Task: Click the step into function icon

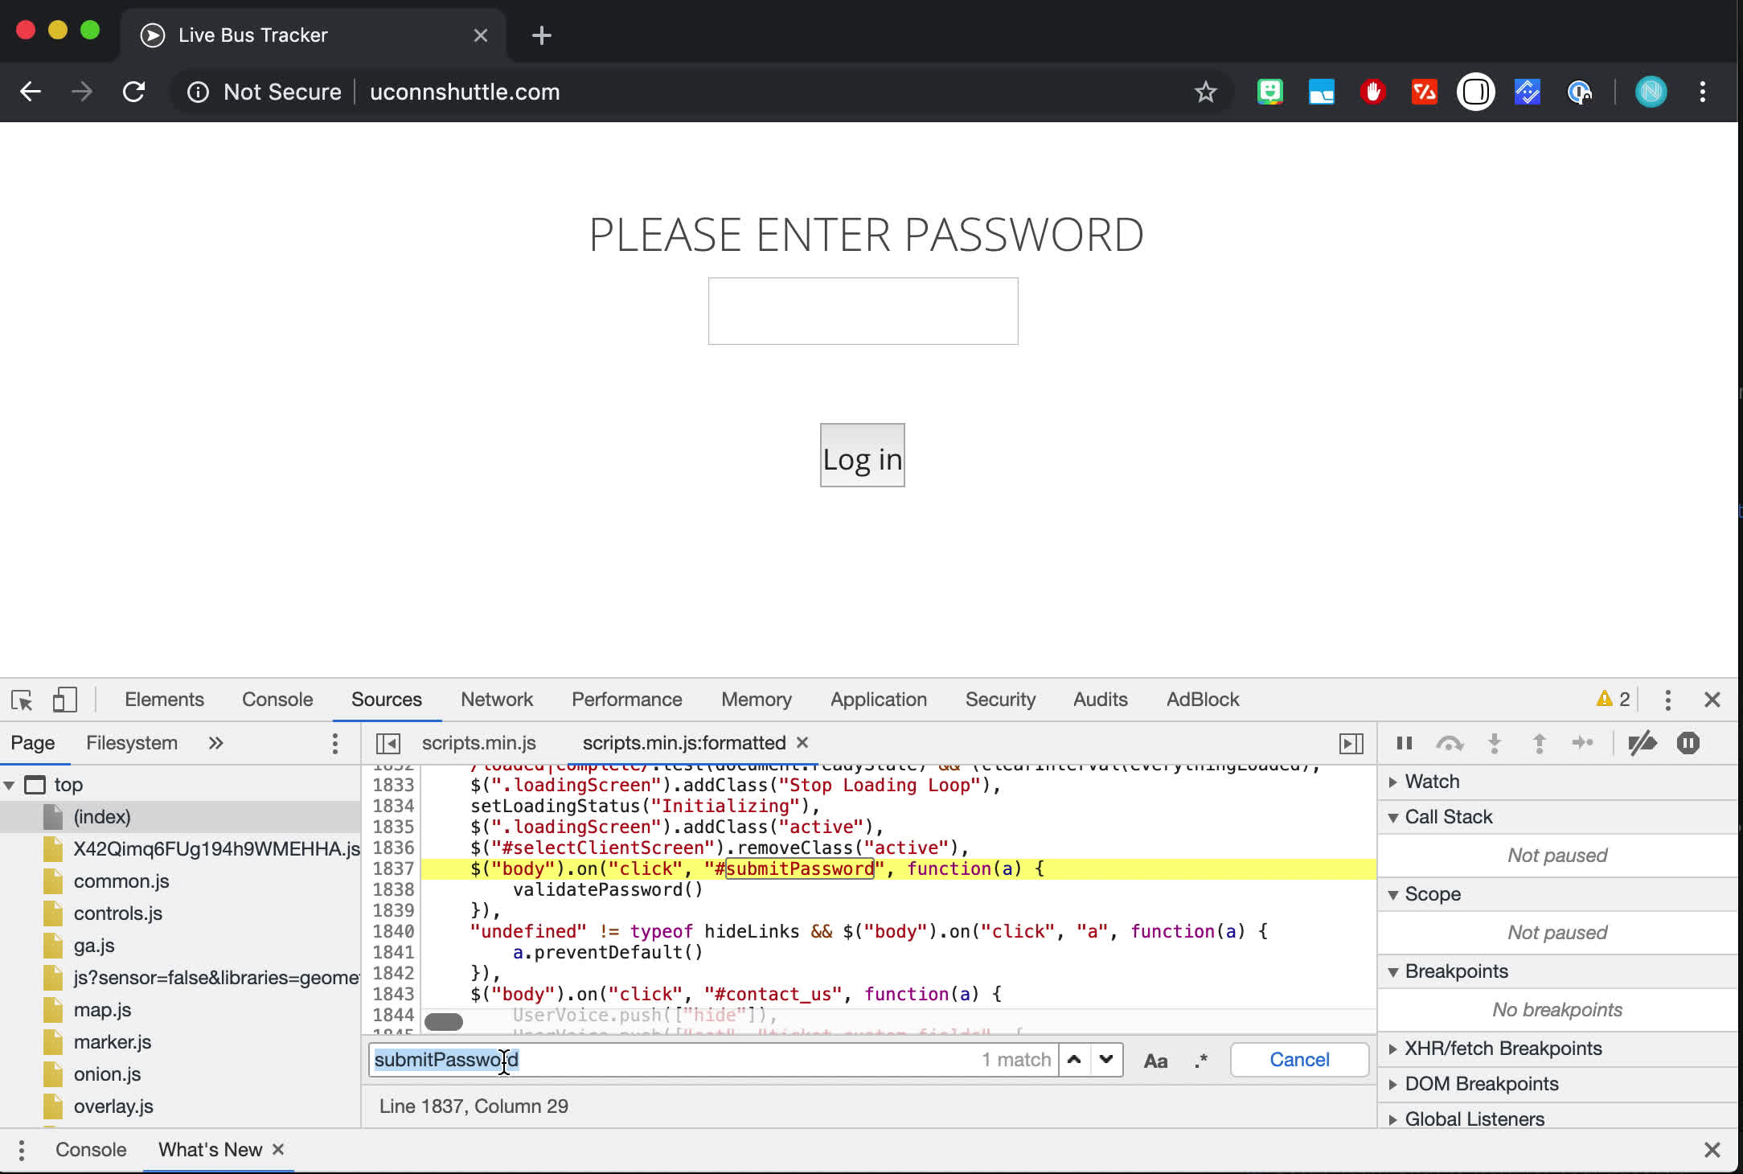Action: click(1495, 743)
